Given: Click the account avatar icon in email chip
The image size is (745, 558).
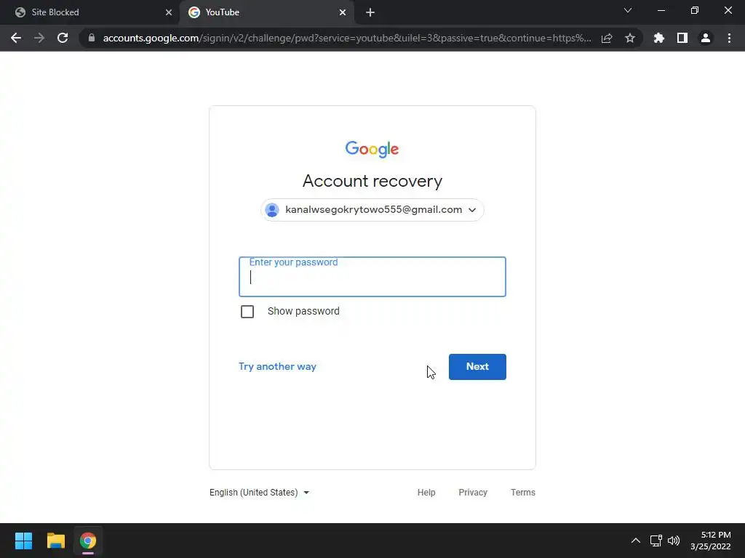Looking at the screenshot, I should pos(272,210).
